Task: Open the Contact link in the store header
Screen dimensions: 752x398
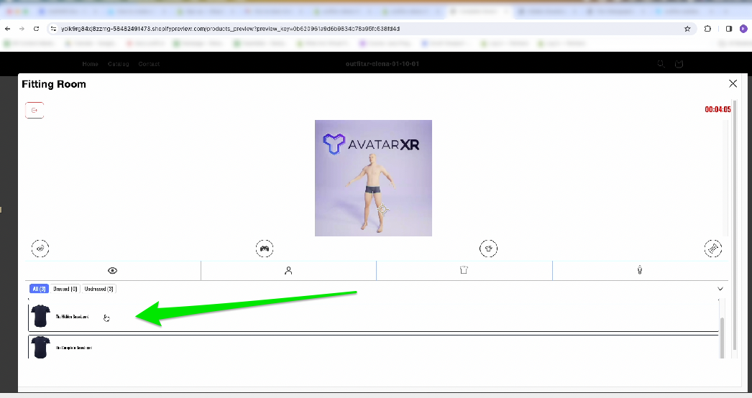Action: (149, 64)
